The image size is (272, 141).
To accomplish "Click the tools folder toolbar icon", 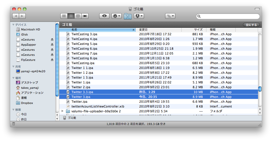I will click(128, 16).
